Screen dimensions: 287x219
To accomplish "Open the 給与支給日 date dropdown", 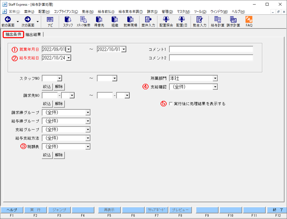I will 69,58.
